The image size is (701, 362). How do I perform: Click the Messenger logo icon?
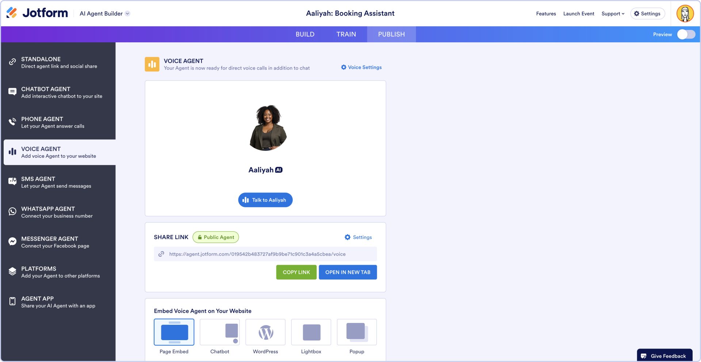[12, 241]
